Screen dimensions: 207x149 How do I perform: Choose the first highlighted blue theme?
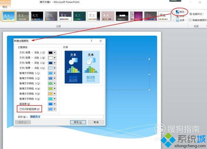click(9, 16)
